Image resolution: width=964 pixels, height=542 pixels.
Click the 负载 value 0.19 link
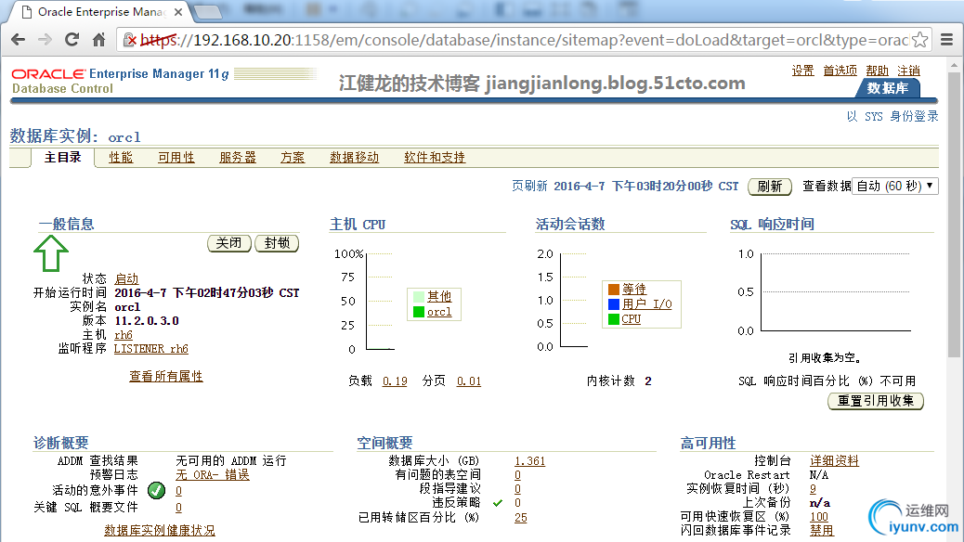(x=395, y=381)
